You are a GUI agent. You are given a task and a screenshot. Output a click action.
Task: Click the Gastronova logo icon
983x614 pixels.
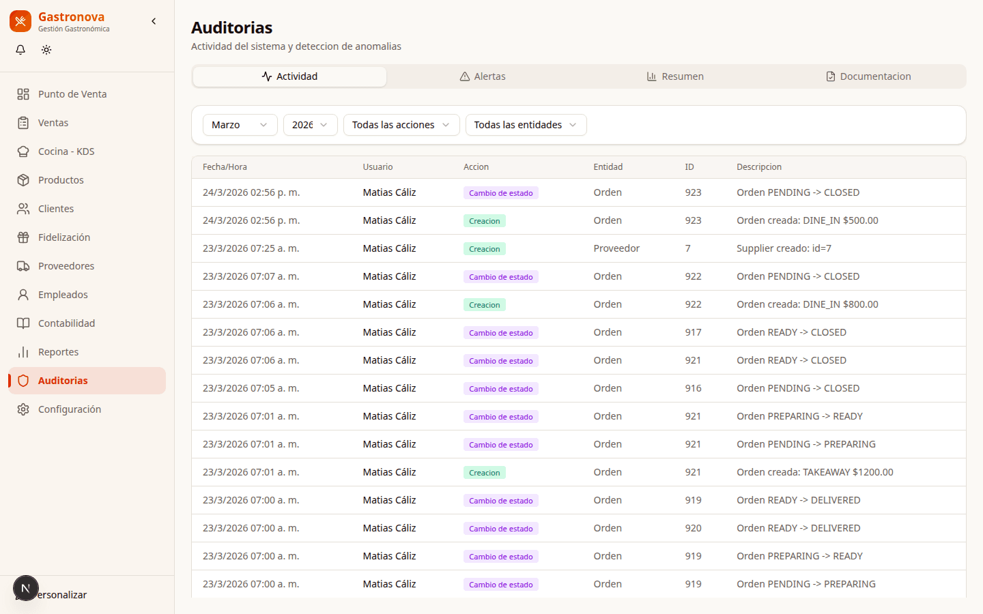tap(20, 21)
